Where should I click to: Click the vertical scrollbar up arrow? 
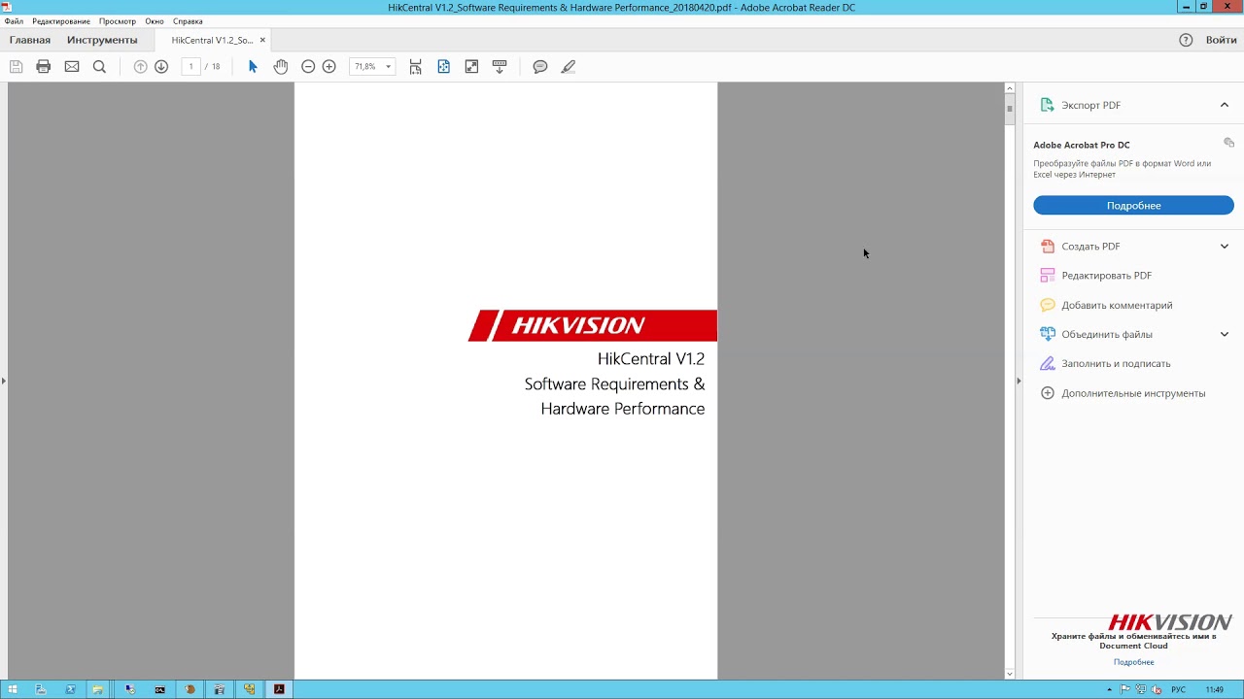[x=1010, y=88]
